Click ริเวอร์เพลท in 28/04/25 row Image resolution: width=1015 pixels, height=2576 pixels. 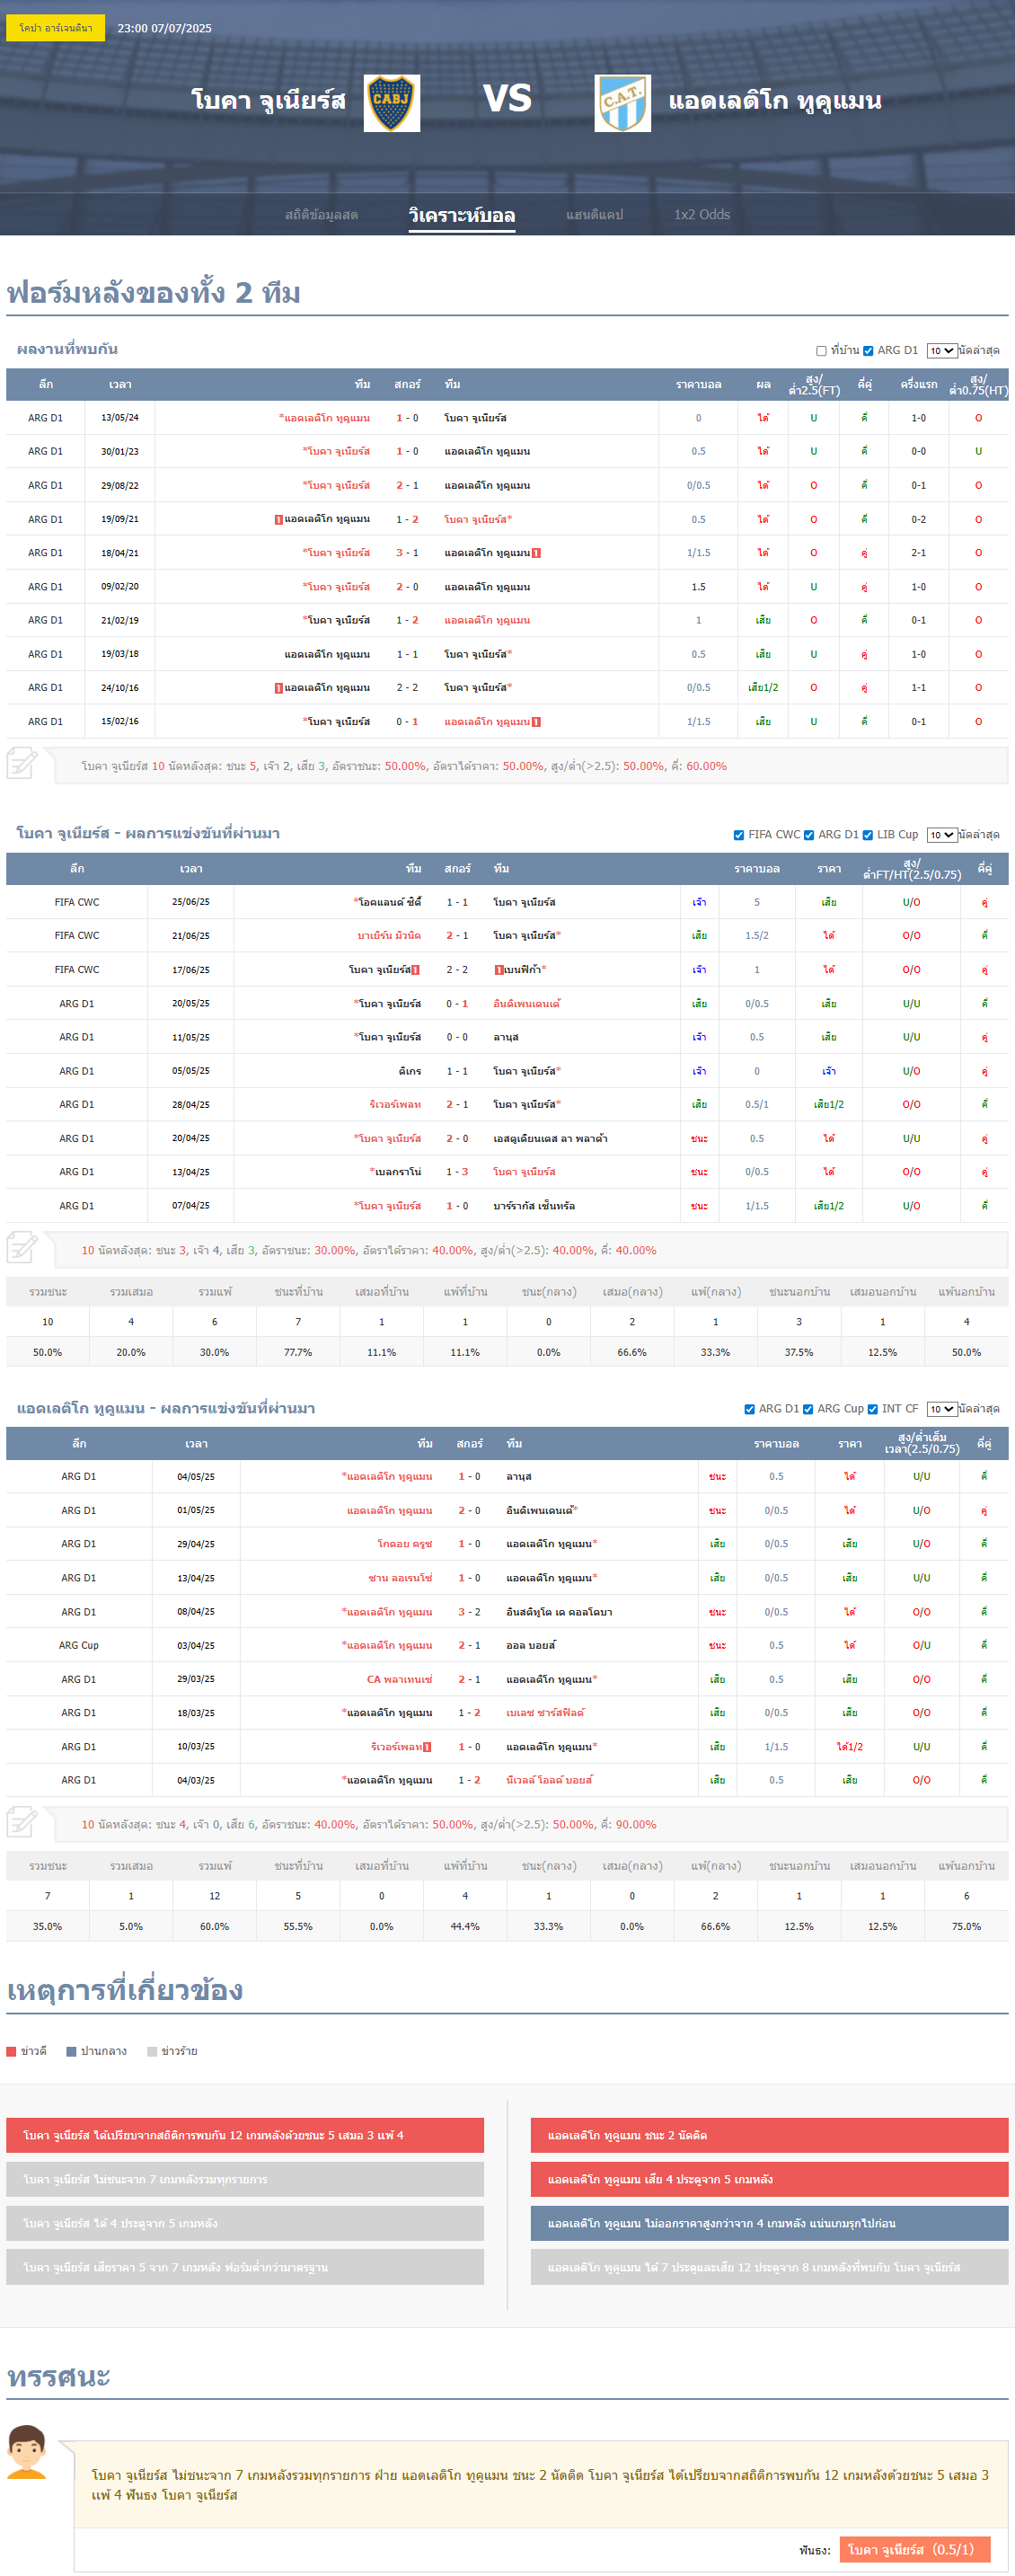[x=395, y=1105]
